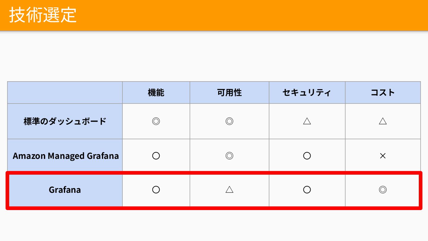Image resolution: width=428 pixels, height=241 pixels.
Task: Select the 機能 column header
Action: coord(156,93)
